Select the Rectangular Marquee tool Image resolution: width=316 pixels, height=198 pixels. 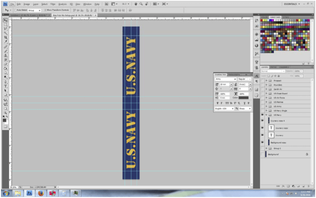[x=5, y=25]
